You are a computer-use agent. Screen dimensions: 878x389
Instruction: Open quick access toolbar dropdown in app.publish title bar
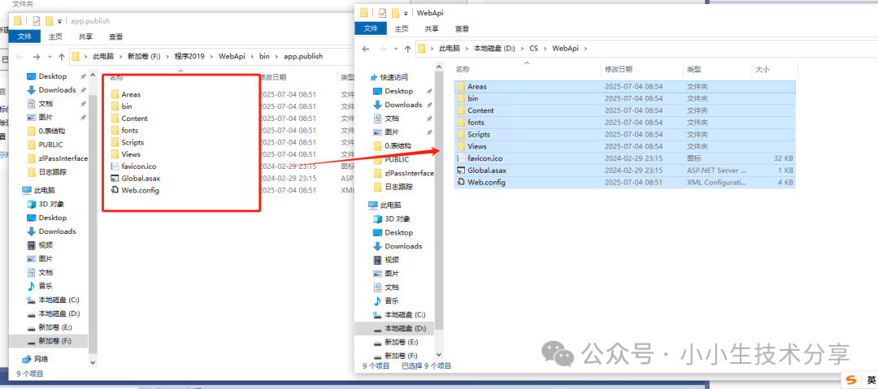click(x=59, y=21)
